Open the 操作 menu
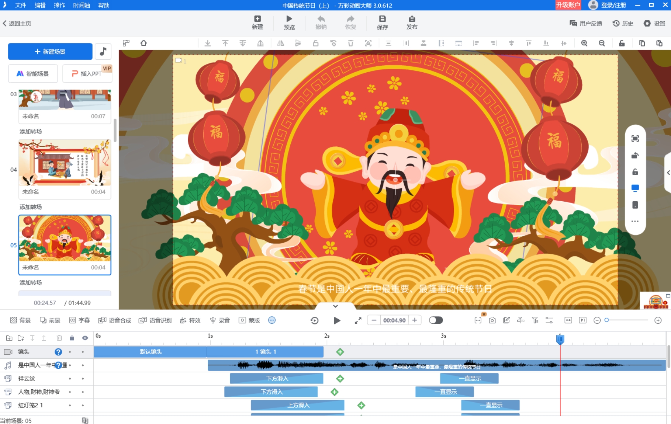Image resolution: width=671 pixels, height=424 pixels. pyautogui.click(x=59, y=5)
